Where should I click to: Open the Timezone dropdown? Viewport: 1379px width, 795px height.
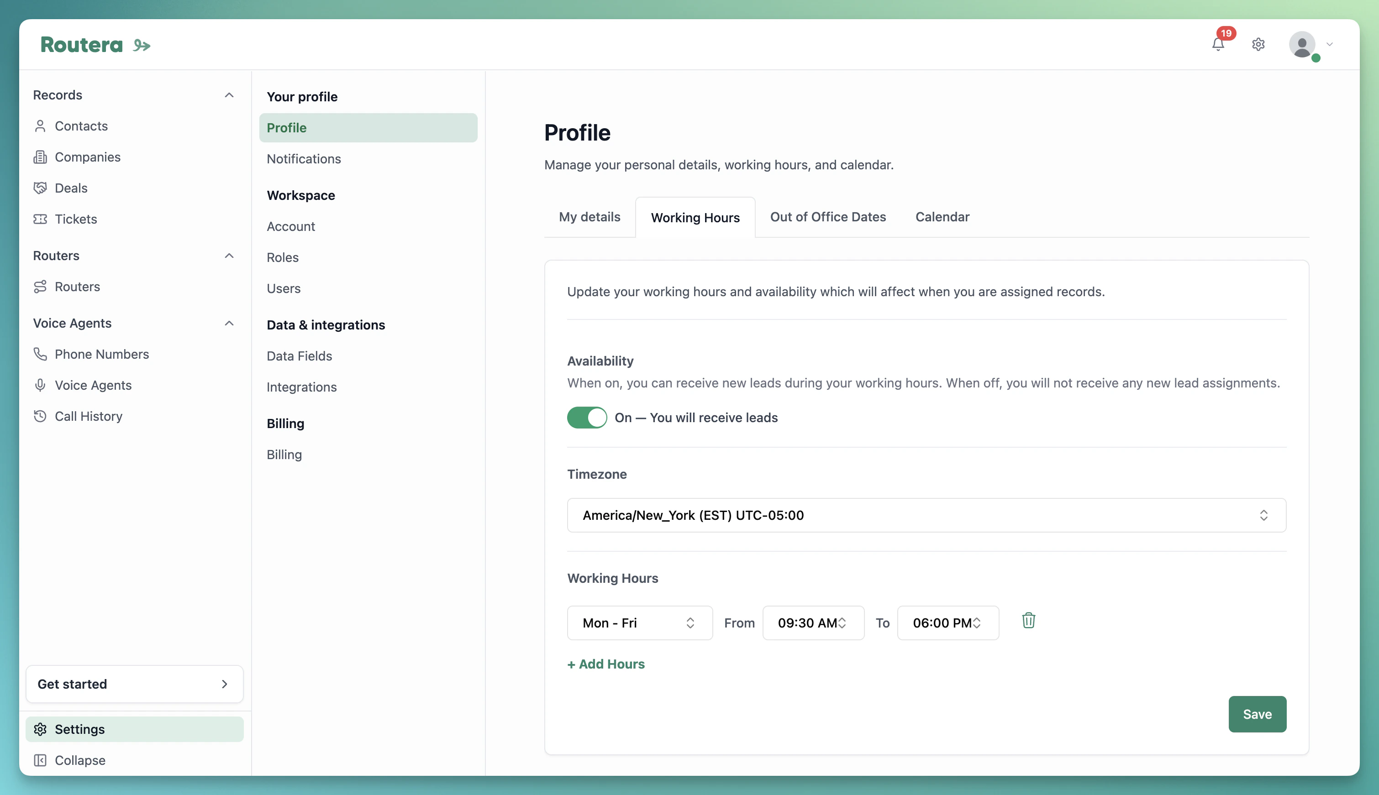pos(926,515)
